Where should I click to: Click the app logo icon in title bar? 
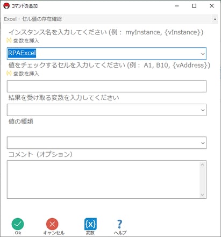tap(6, 6)
